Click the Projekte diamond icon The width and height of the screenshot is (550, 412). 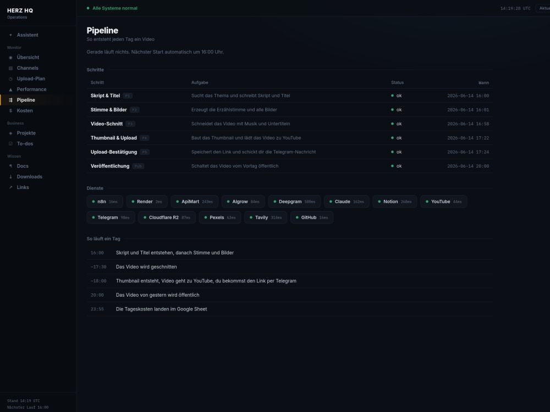tap(10, 133)
